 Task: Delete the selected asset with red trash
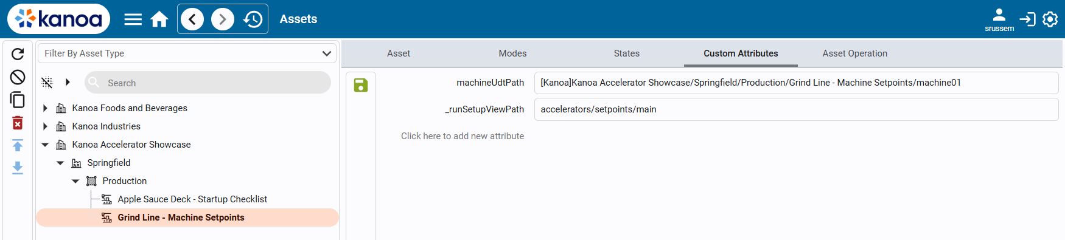pos(18,123)
